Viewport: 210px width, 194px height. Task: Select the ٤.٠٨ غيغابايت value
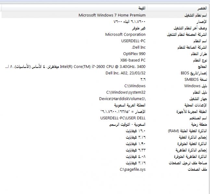pos(136,156)
